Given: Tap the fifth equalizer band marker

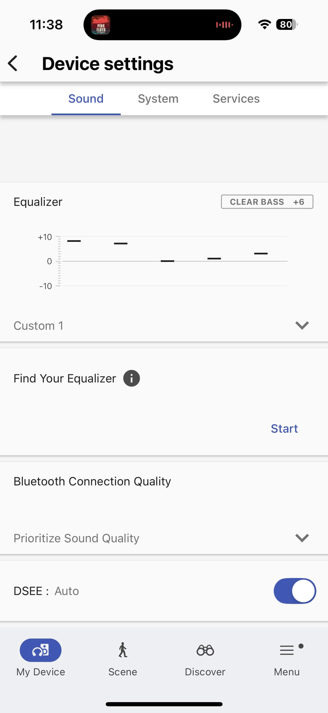Looking at the screenshot, I should (x=261, y=253).
